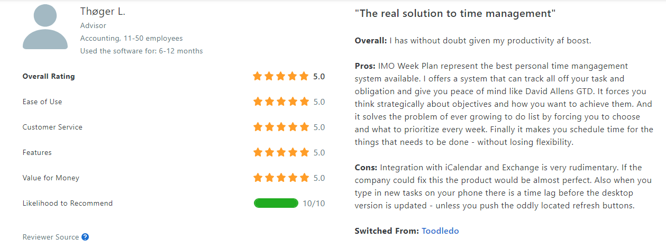The image size is (666, 248).
Task: Click the Advisor job title text
Action: click(93, 25)
